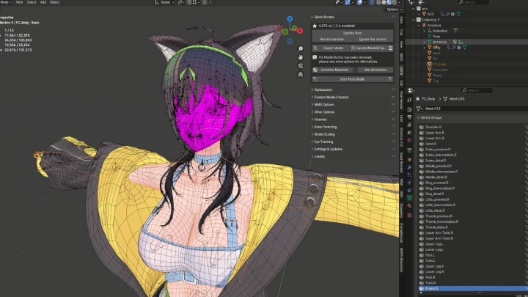This screenshot has height=297, width=528.
Task: Click the outliner display mode icon
Action: [412, 2]
